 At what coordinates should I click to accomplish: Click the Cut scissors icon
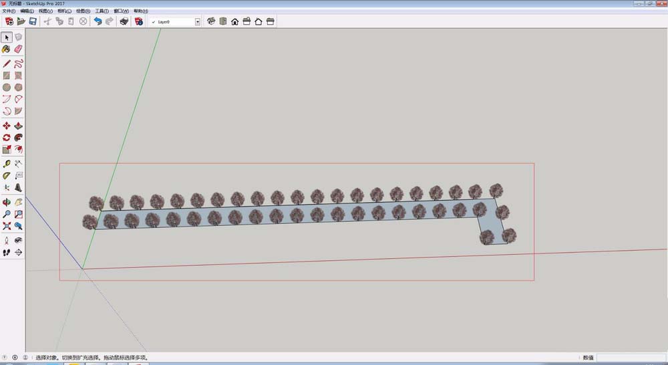47,21
